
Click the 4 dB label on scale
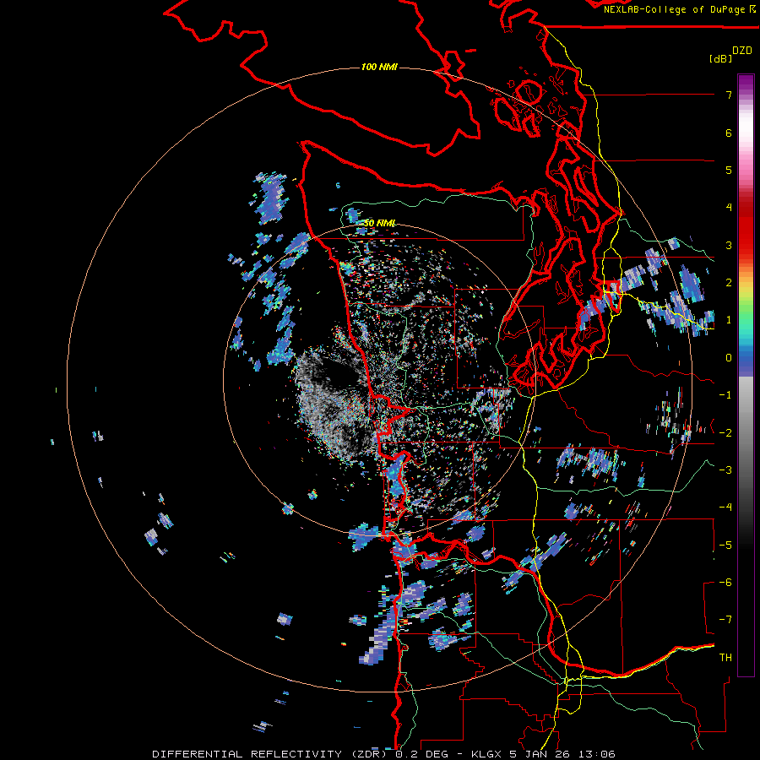(729, 208)
